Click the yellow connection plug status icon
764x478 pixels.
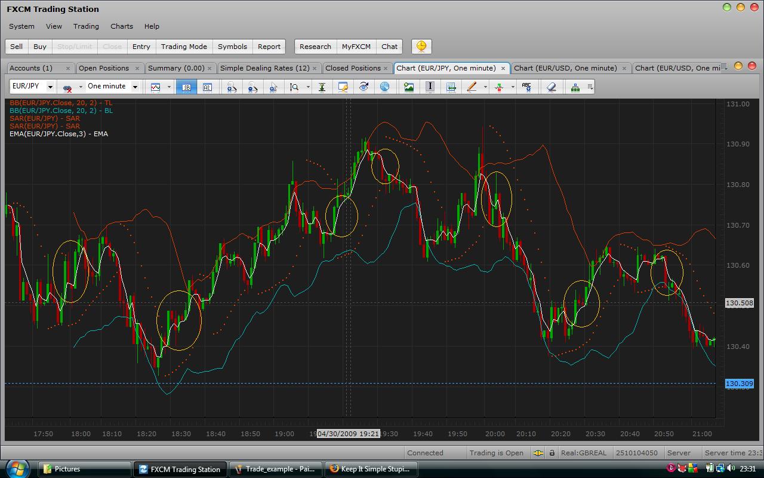[x=538, y=453]
